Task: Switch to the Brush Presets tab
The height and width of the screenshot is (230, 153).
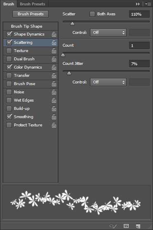Action: (x=33, y=4)
